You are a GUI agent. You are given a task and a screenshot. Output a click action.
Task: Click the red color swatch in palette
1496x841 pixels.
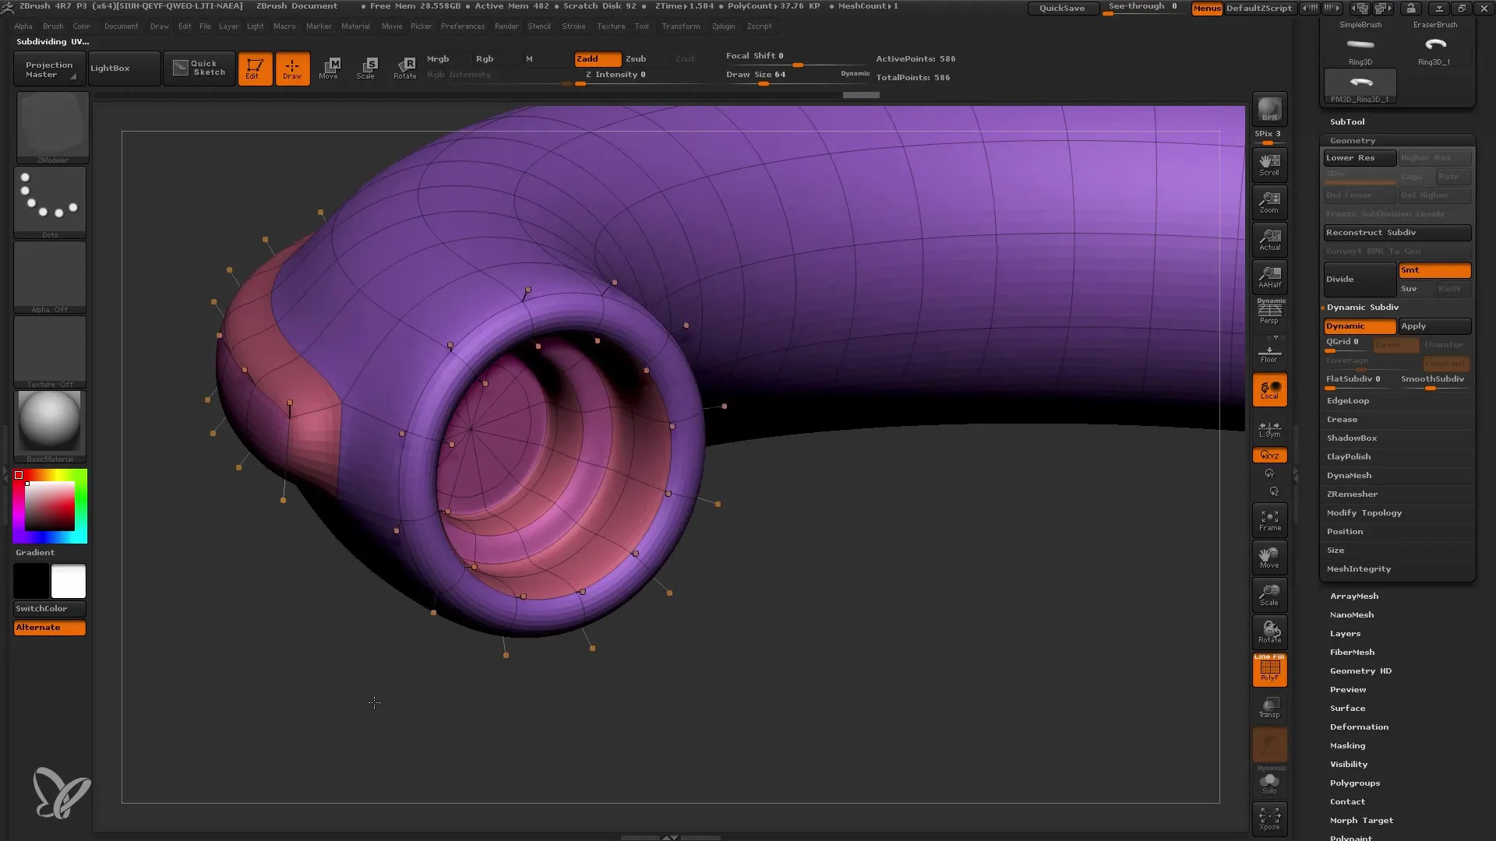(19, 473)
